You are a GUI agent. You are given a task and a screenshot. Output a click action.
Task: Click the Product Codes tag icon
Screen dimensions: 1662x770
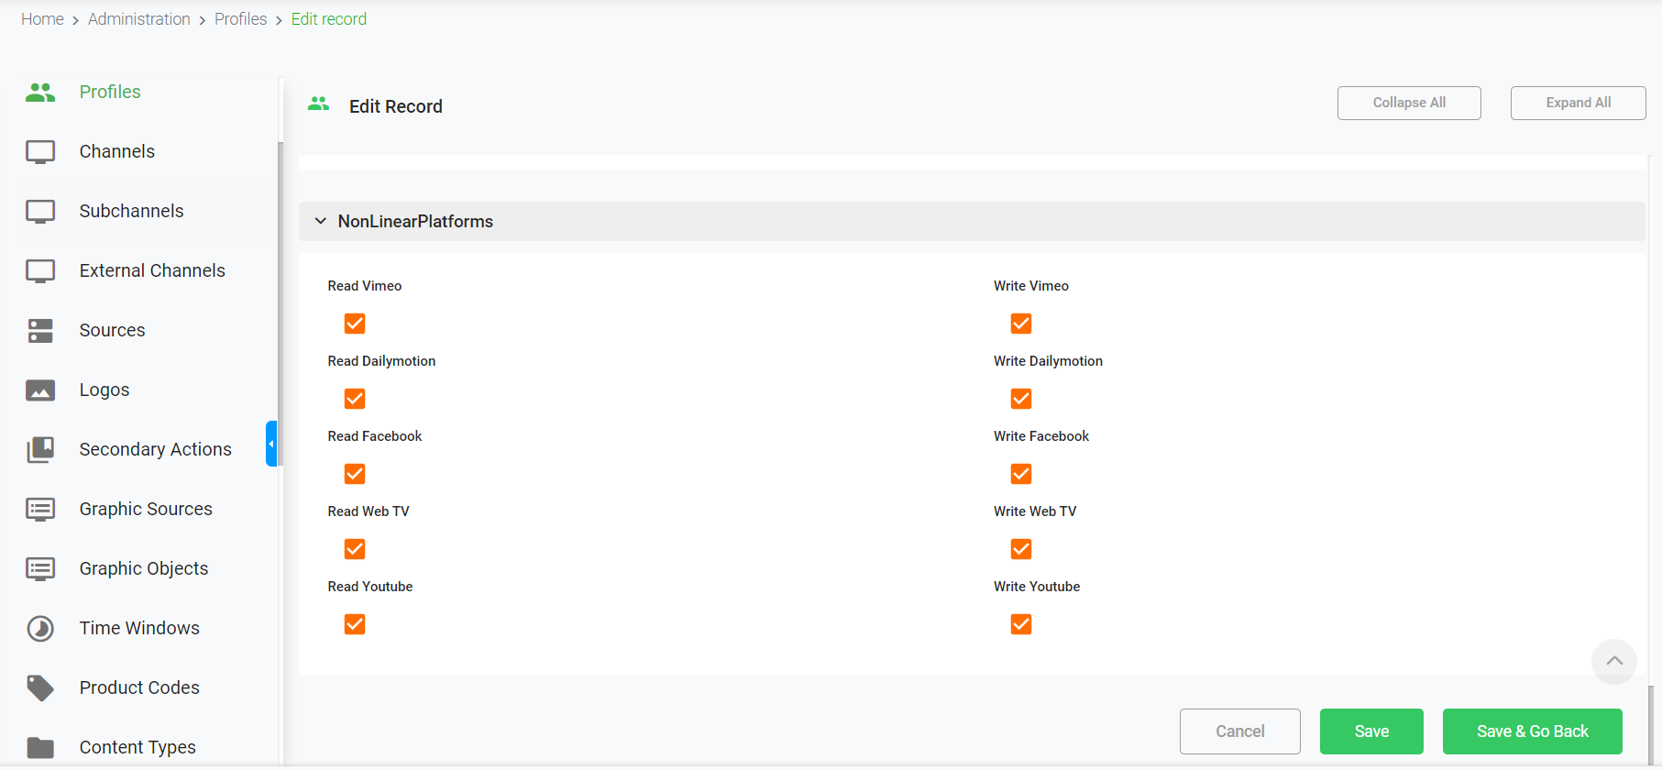point(40,687)
